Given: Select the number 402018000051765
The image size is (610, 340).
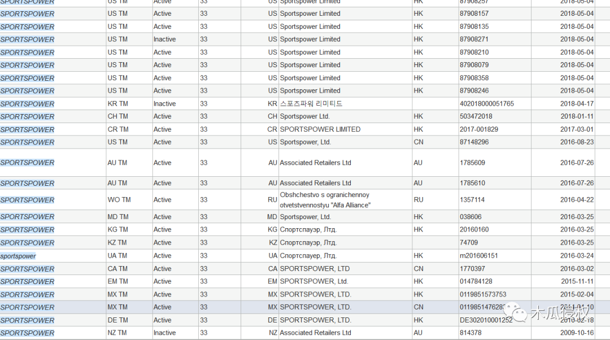Looking at the screenshot, I should pyautogui.click(x=487, y=104).
